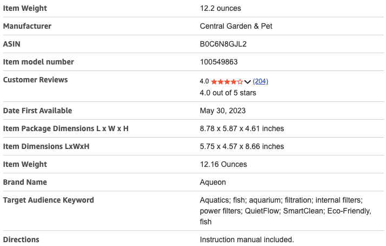Click the "4.0 out of 5 stars" text
Viewport: 386px width, 246px height.
tap(228, 93)
